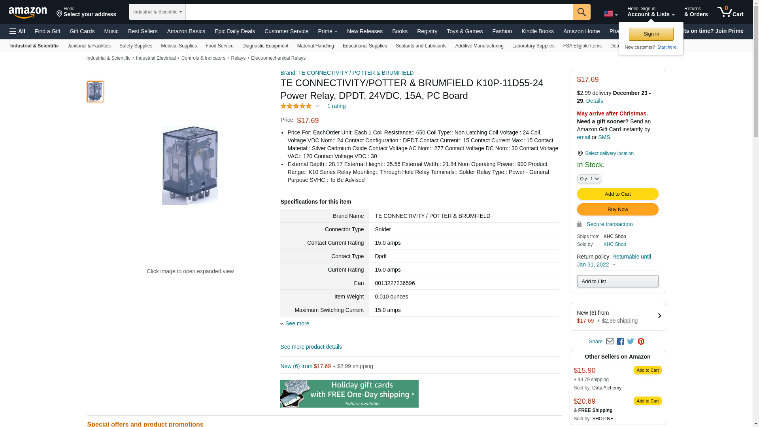The width and height of the screenshot is (759, 427).
Task: Open the KHC Shop seller link
Action: [x=614, y=244]
